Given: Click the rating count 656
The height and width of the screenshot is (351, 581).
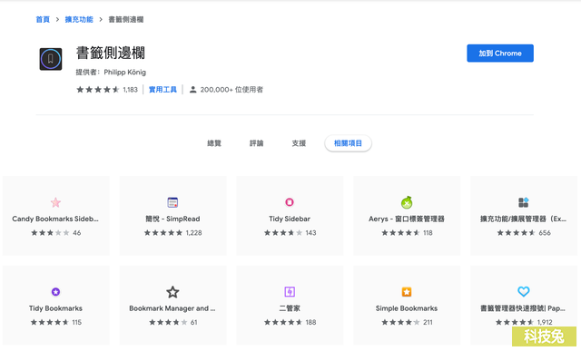Looking at the screenshot, I should tap(545, 233).
